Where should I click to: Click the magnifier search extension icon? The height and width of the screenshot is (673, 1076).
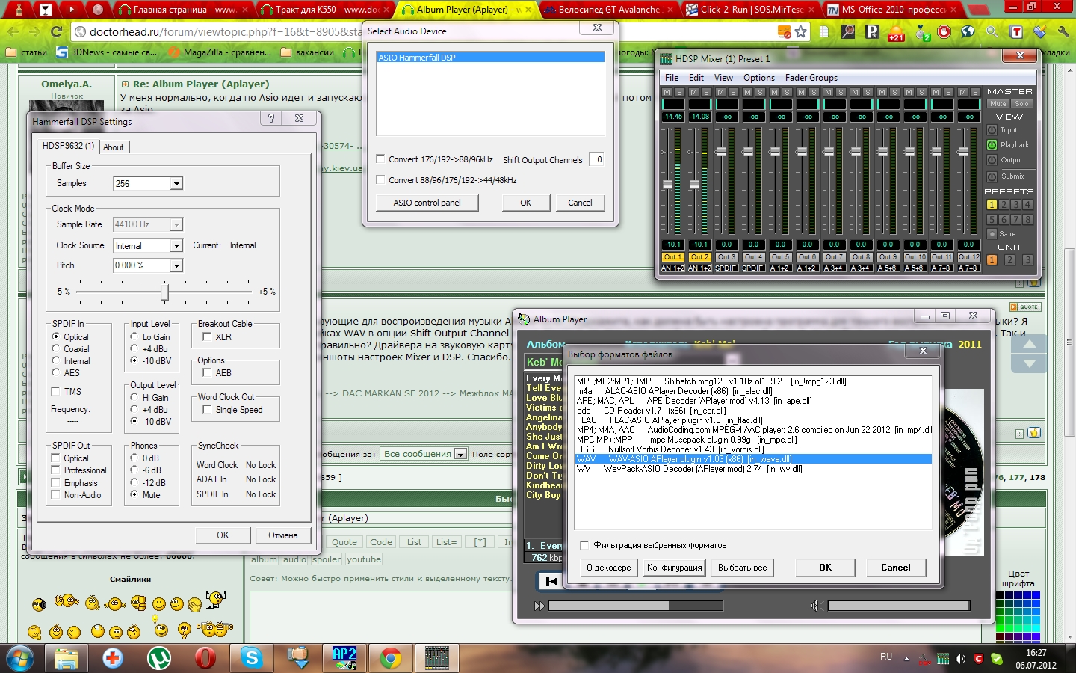992,32
